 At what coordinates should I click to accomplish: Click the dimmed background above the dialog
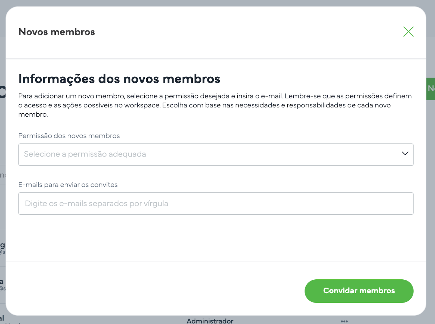(x=217, y=3)
